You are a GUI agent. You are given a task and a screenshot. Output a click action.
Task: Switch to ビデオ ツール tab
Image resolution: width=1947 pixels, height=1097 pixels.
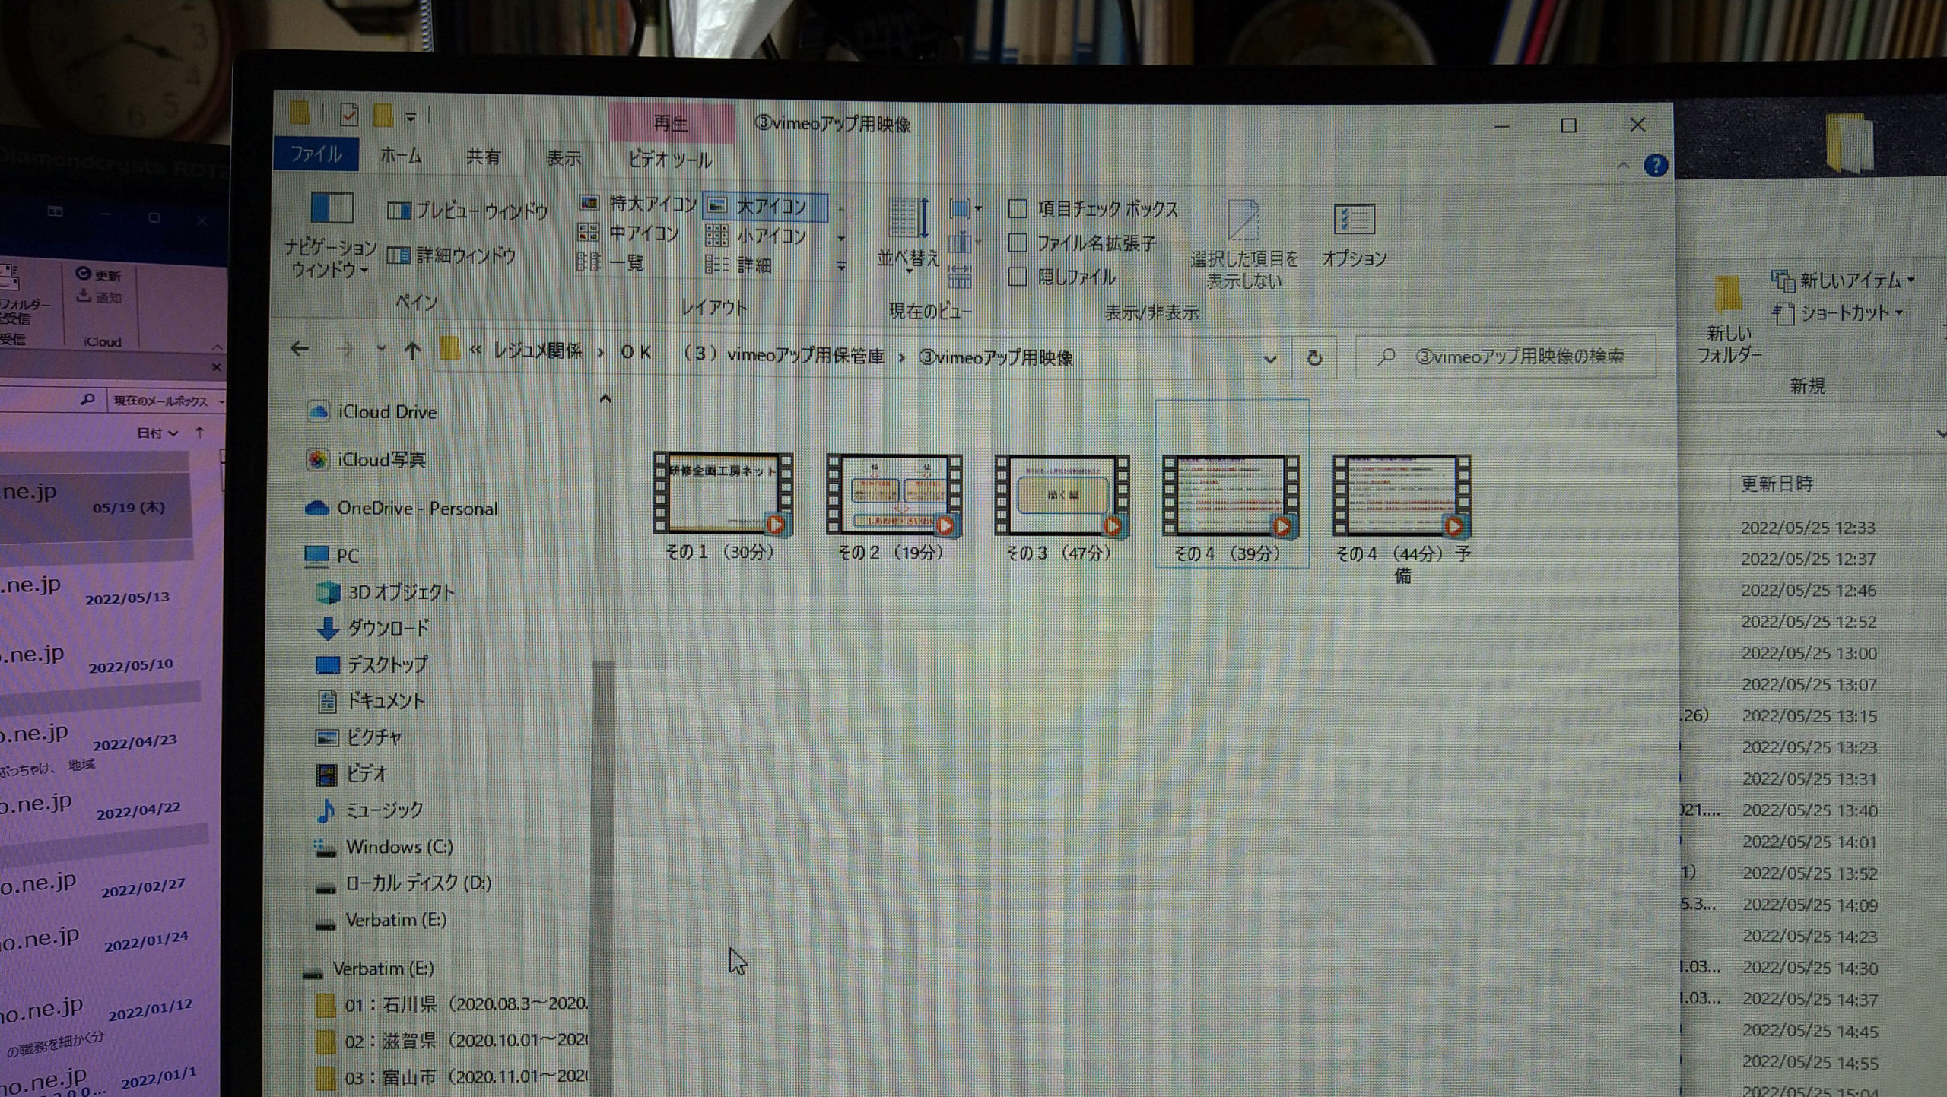[x=669, y=160]
